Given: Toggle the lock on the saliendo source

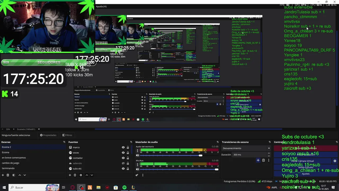Looking at the screenshot, I should [x=128, y=163].
